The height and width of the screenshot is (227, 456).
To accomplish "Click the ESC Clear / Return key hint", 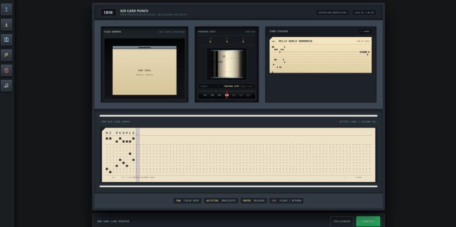I will pyautogui.click(x=286, y=200).
